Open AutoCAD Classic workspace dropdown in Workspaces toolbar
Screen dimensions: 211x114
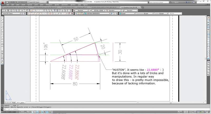tap(12, 13)
